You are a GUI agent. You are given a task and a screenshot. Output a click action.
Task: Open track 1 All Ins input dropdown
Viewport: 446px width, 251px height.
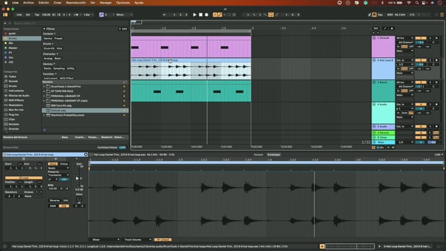point(405,38)
